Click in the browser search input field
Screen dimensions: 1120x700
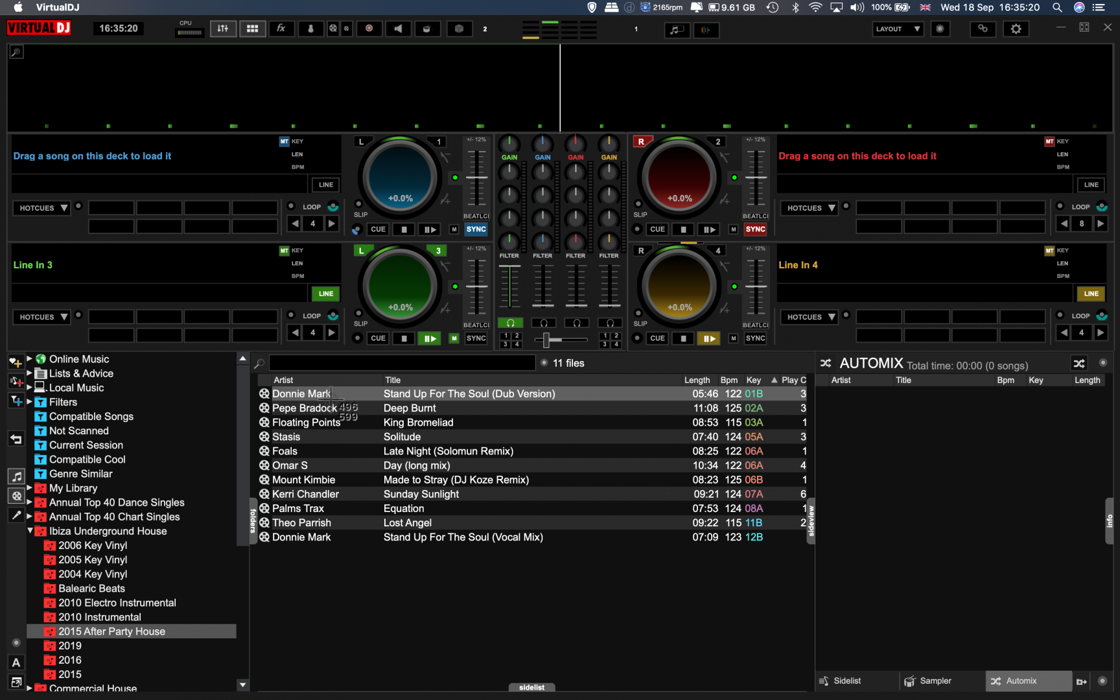[402, 363]
